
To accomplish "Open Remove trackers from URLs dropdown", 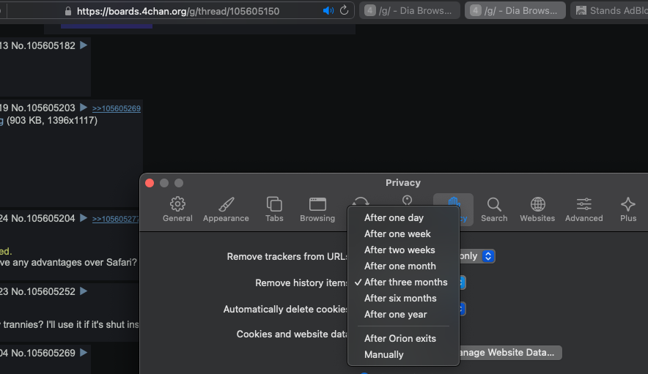I will pos(487,256).
